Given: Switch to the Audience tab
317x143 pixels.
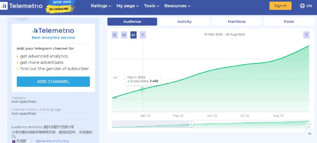Looking at the screenshot, I should pyautogui.click(x=132, y=22).
